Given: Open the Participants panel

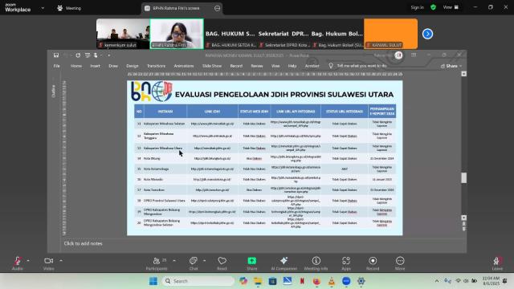Looking at the screenshot, I should (157, 263).
